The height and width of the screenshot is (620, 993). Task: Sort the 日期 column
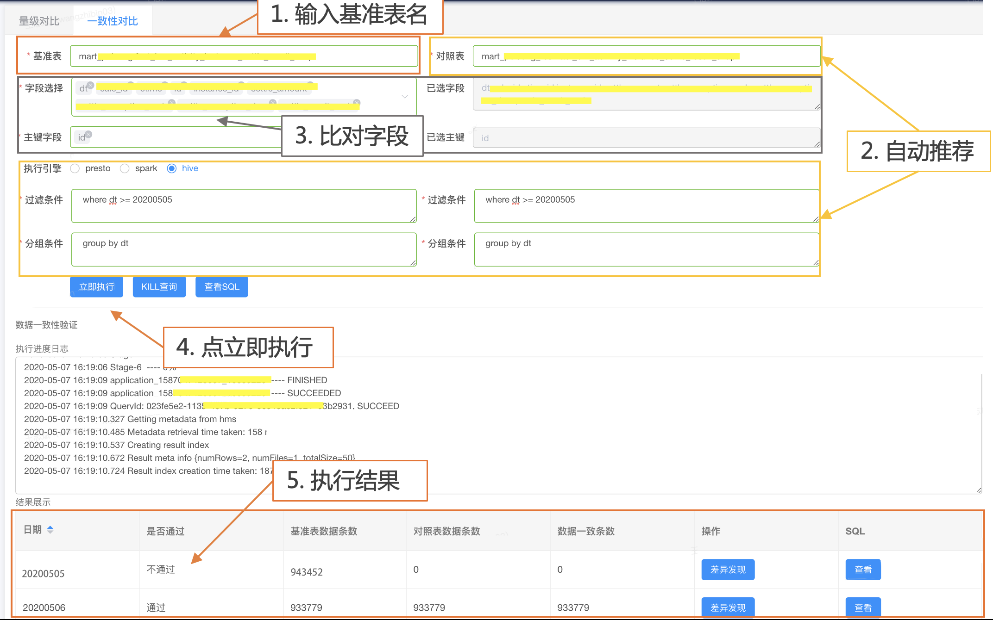(x=50, y=530)
